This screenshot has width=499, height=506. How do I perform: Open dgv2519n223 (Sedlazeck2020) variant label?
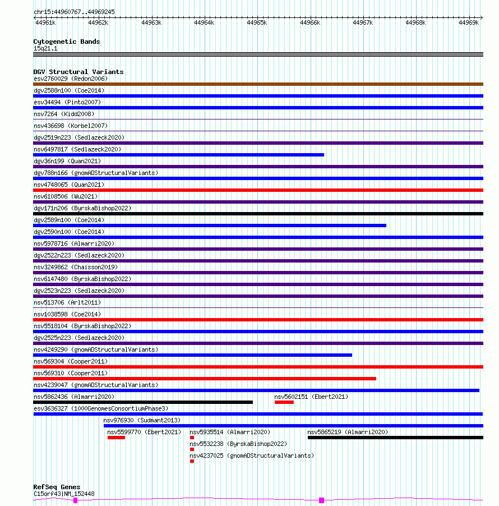pos(79,137)
